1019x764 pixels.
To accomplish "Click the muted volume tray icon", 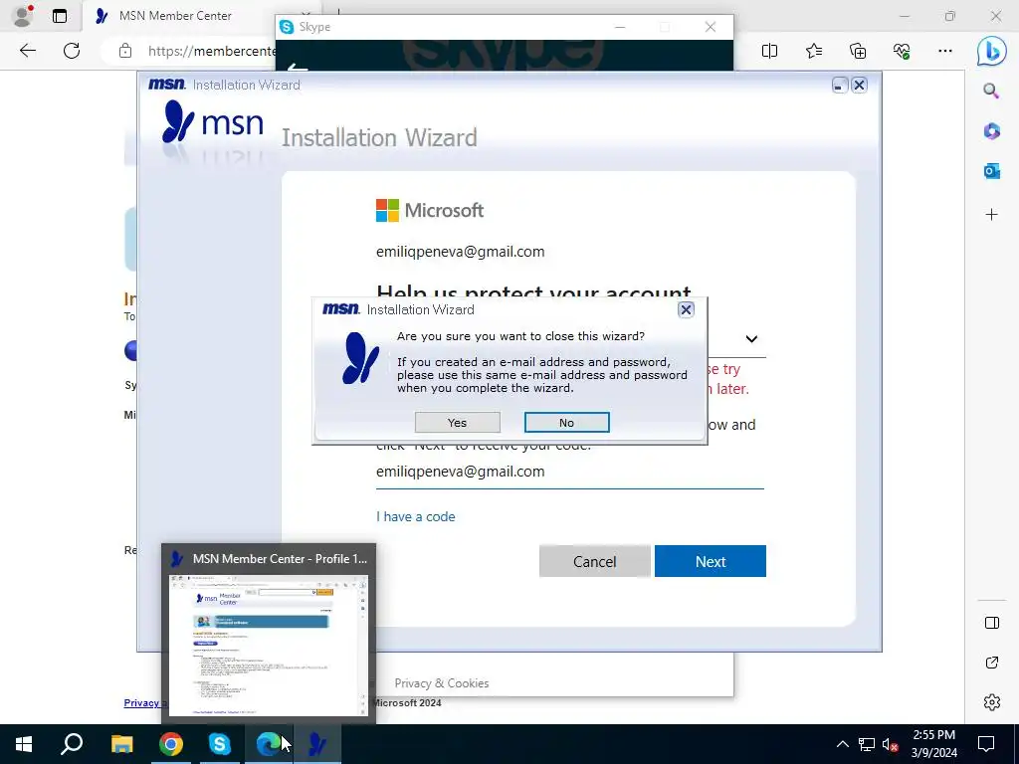I will pos(891,744).
